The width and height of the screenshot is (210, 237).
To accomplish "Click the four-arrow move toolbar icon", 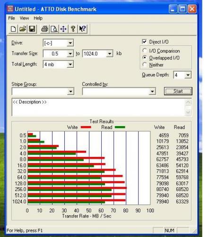I will [x=63, y=29].
